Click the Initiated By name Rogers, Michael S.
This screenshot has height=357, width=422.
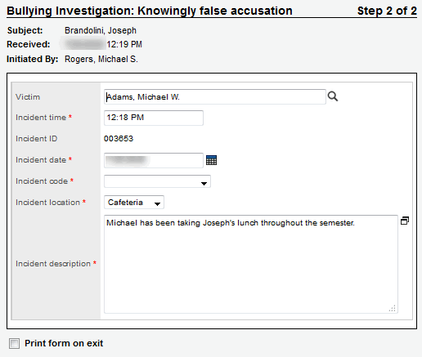(x=101, y=59)
